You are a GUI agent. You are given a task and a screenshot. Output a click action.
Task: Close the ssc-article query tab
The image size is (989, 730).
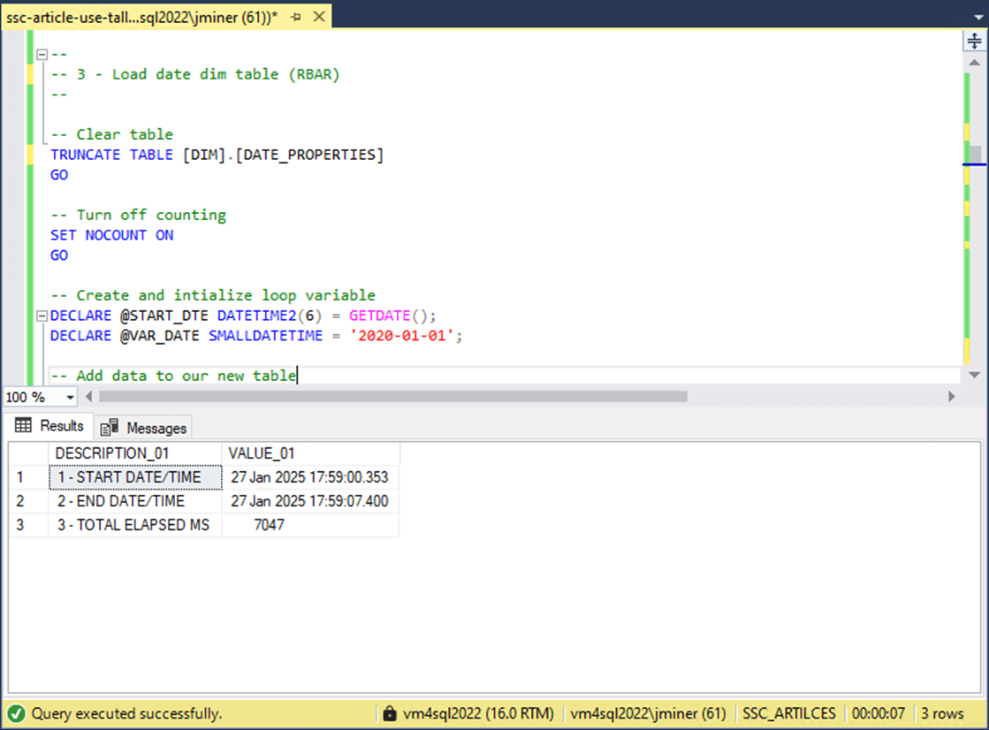[x=319, y=17]
